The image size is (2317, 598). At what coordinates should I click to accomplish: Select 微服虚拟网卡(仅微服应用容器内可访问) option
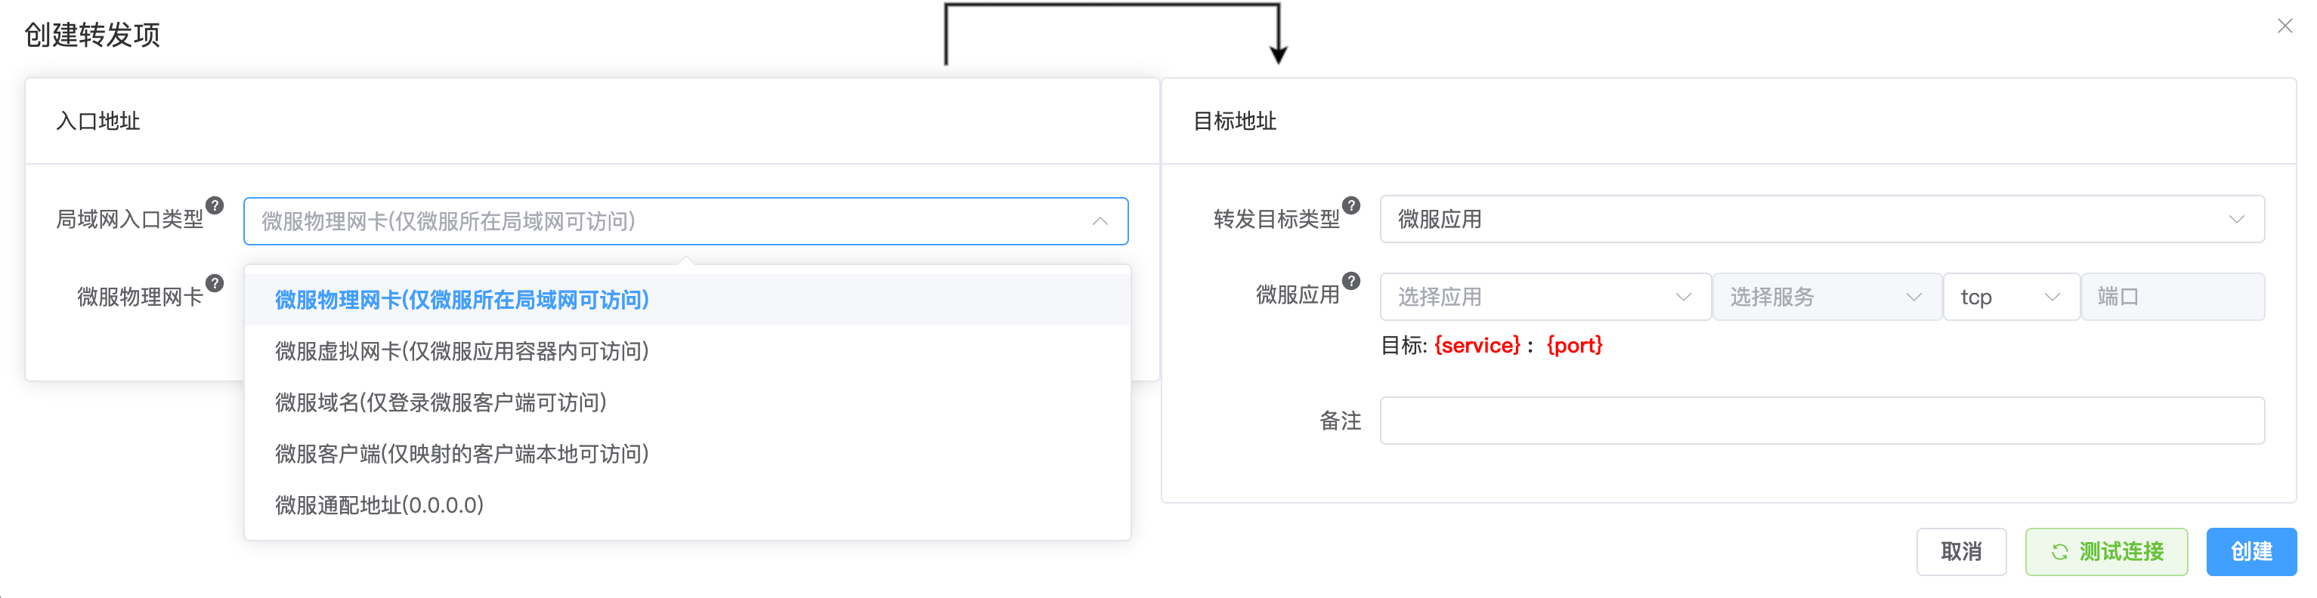(687, 350)
